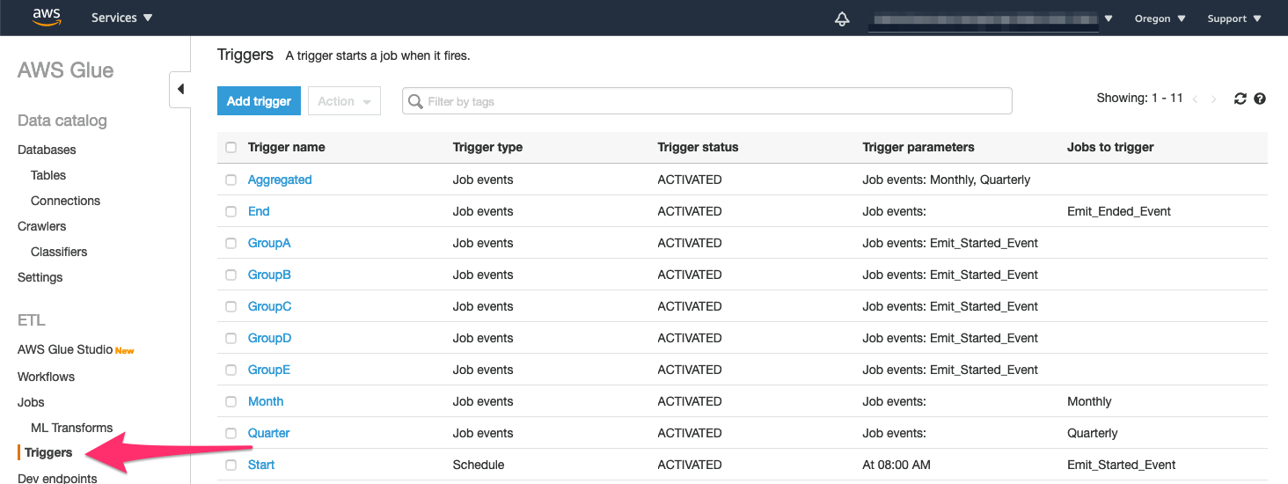
Task: Check the End trigger checkbox
Action: (231, 211)
